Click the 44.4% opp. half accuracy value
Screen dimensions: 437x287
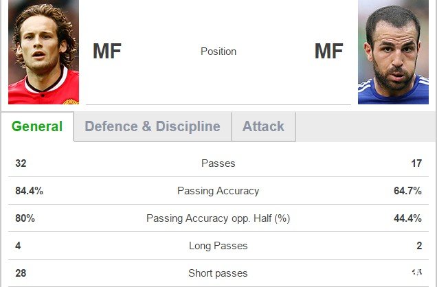(407, 218)
